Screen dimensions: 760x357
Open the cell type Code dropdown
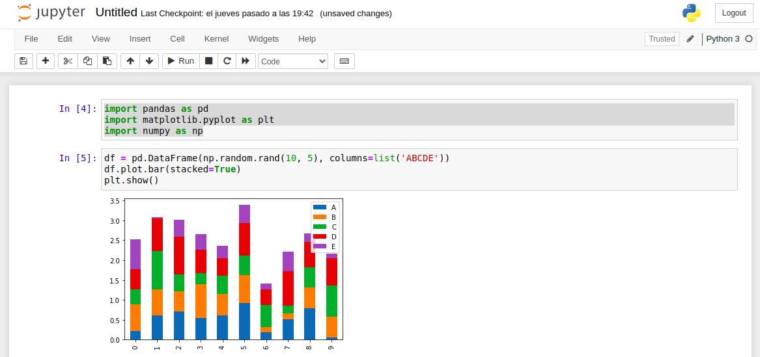coord(293,61)
